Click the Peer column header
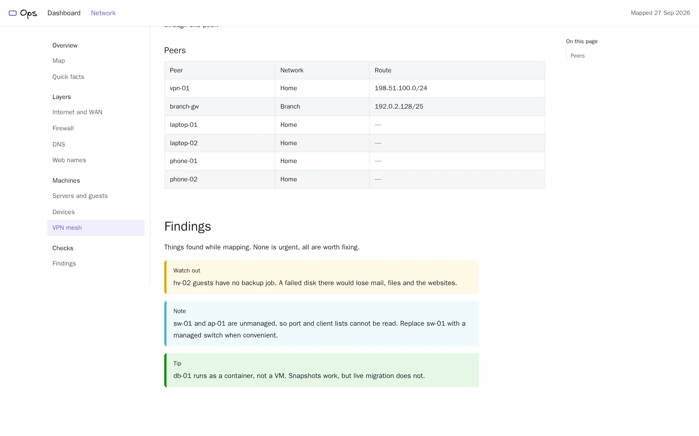 220,70
